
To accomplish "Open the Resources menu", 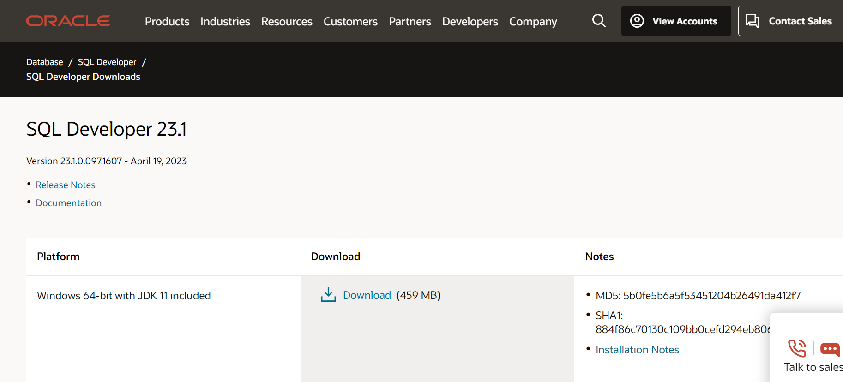I will 287,22.
